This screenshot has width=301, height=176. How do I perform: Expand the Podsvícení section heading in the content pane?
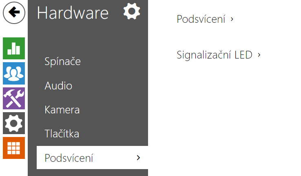(x=201, y=19)
